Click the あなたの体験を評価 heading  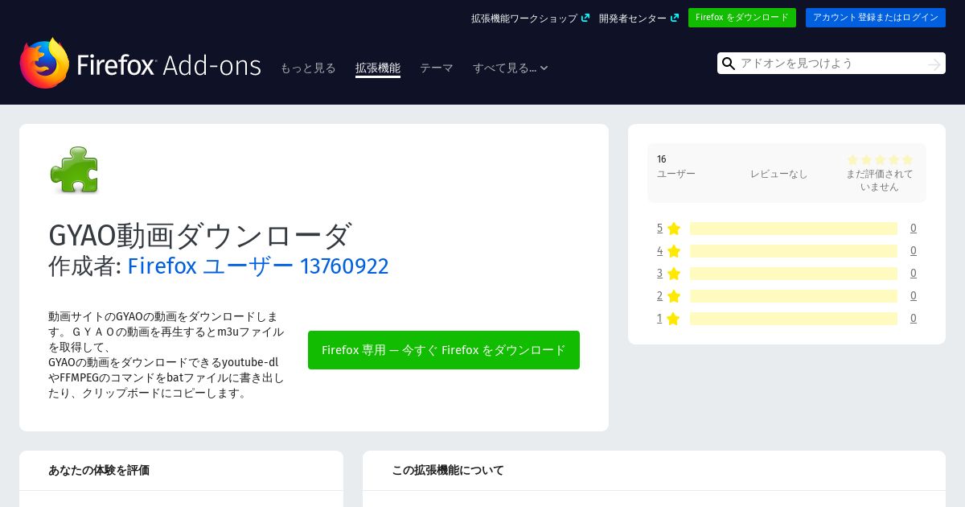click(99, 470)
